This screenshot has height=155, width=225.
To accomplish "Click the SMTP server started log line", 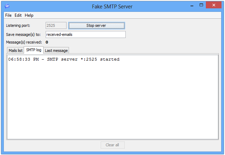I will point(64,59).
